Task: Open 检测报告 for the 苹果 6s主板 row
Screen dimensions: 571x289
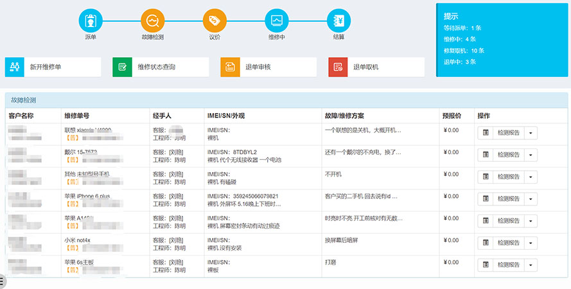Action: tap(509, 265)
